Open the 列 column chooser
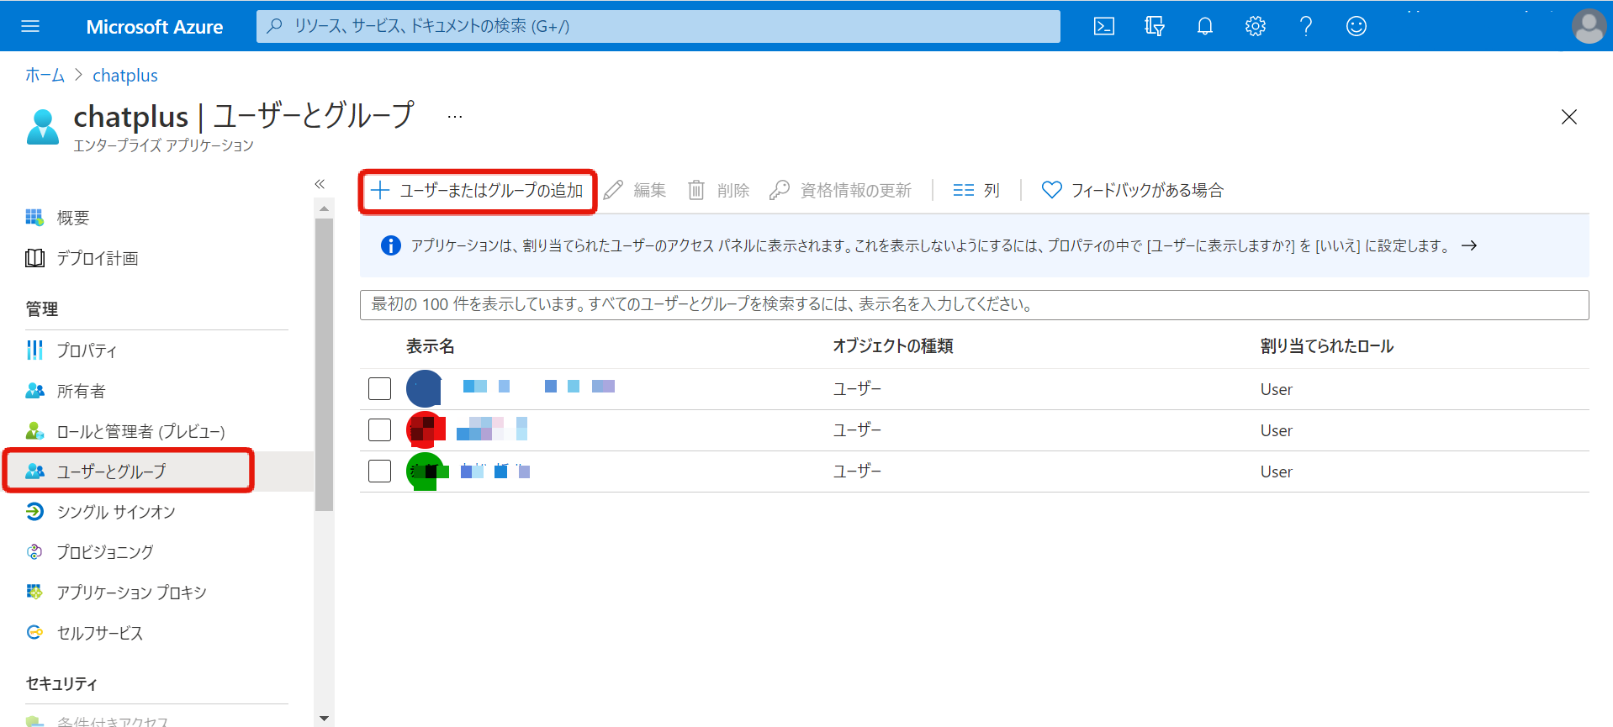1613x727 pixels. pos(976,191)
